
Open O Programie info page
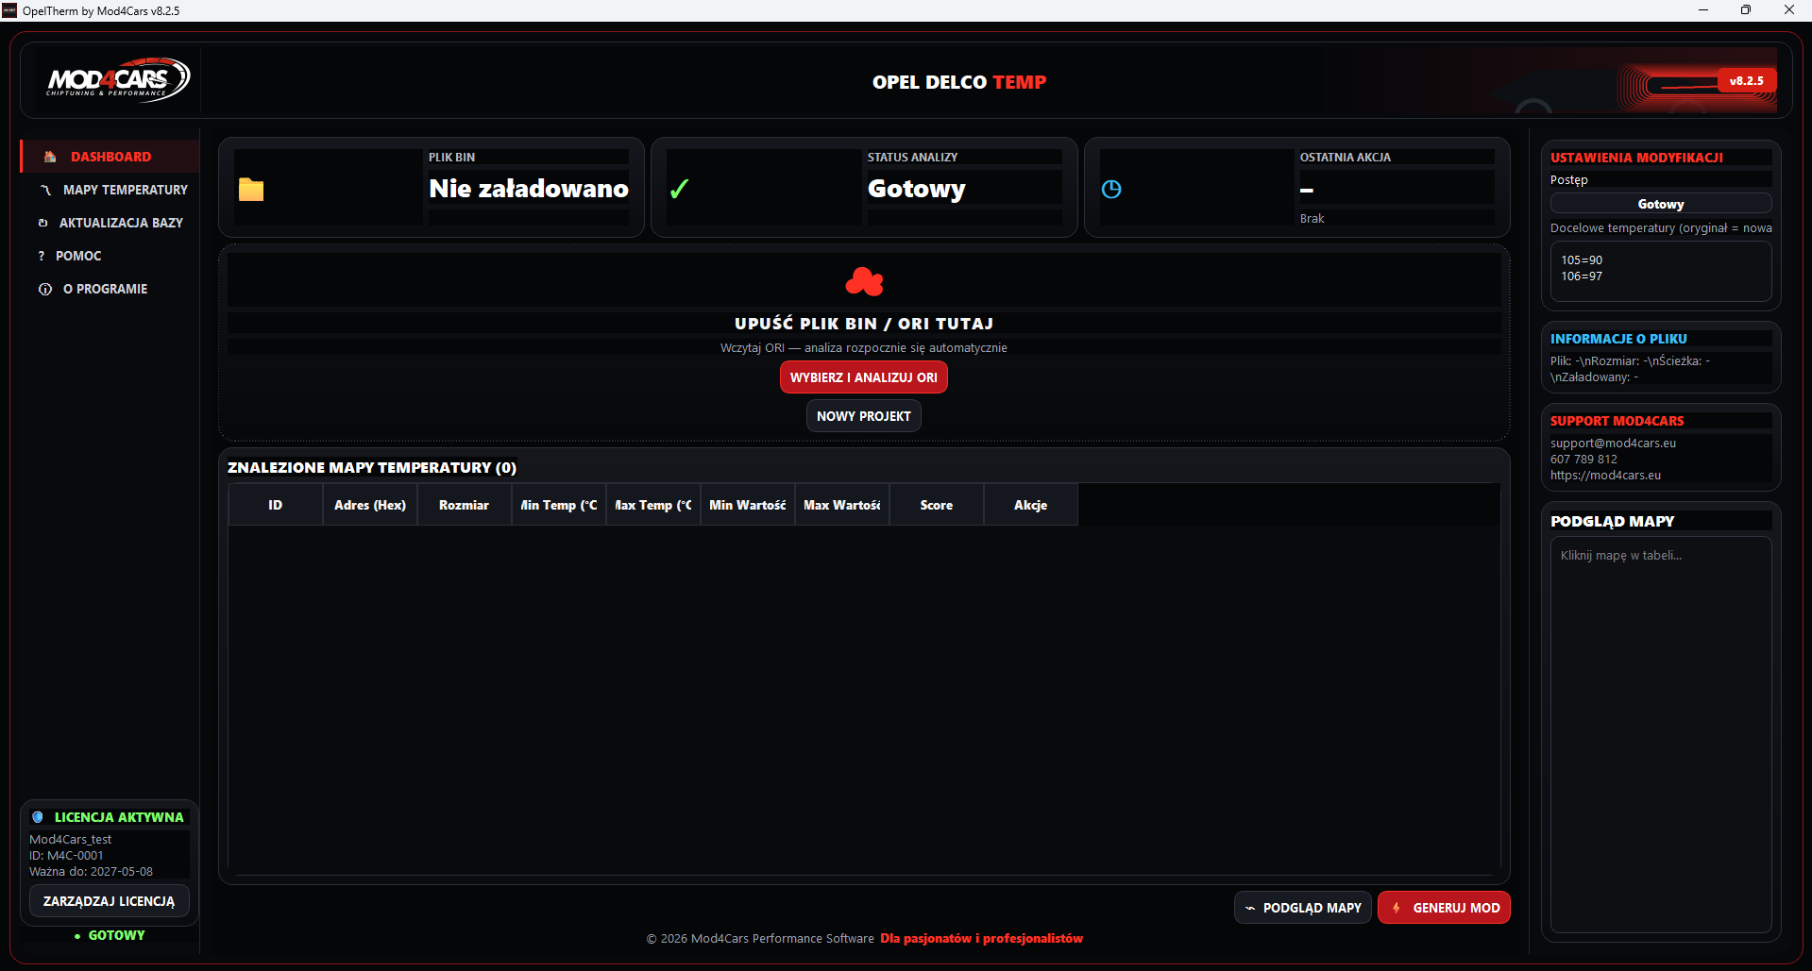click(110, 289)
